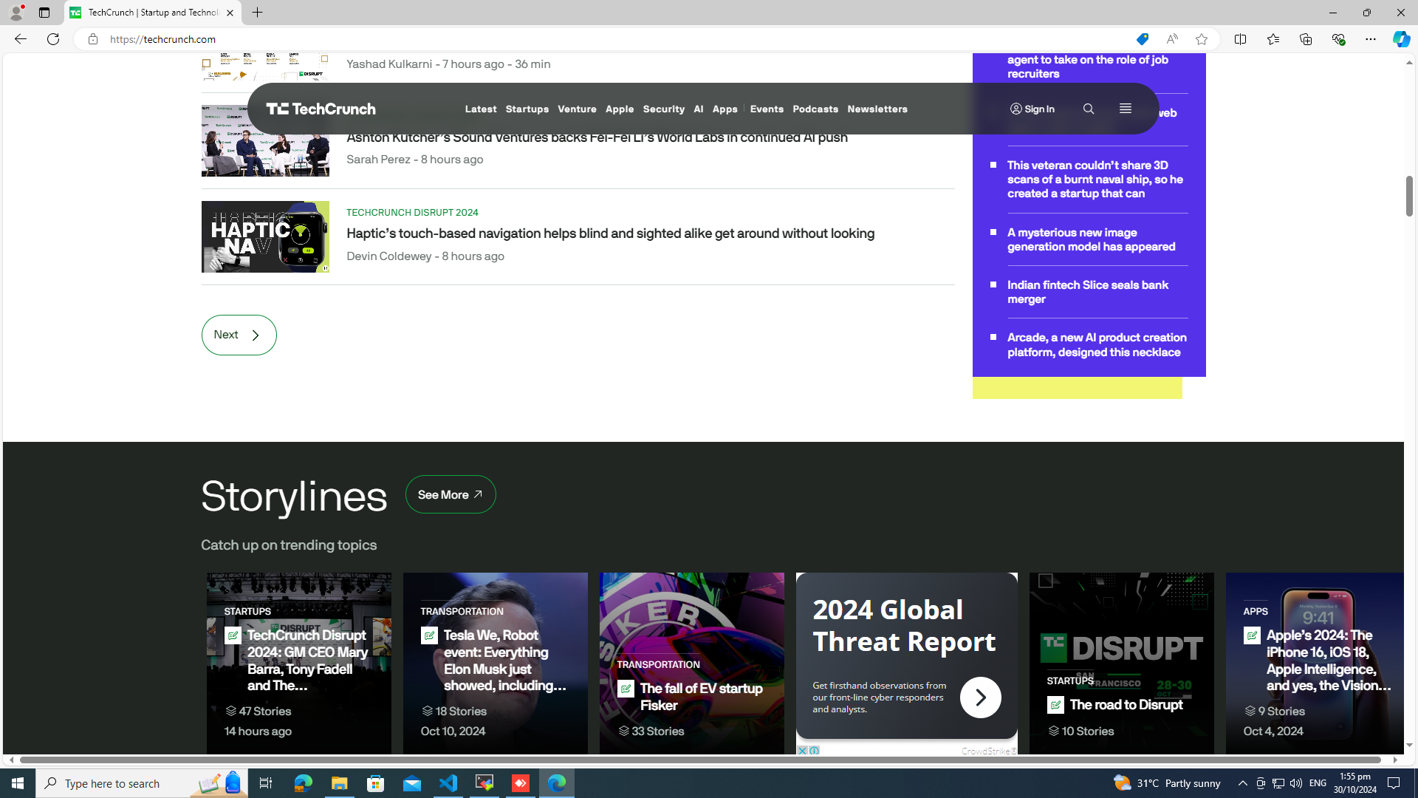
Task: Open Browser essentials icon
Action: coord(1337,39)
